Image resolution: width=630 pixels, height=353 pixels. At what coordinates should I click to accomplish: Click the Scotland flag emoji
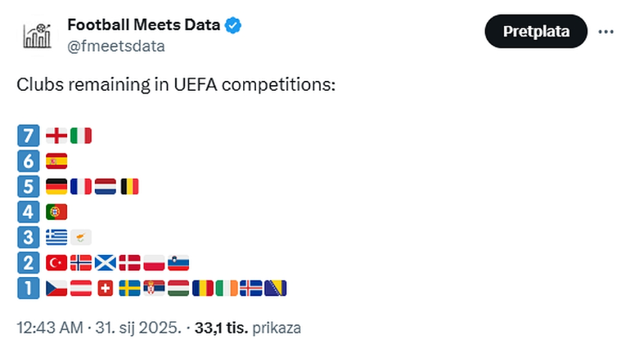[x=106, y=262]
